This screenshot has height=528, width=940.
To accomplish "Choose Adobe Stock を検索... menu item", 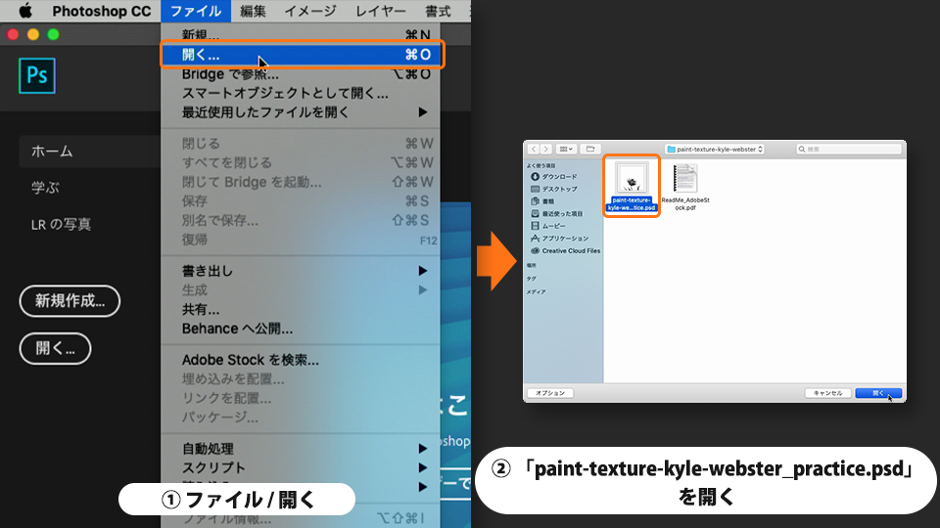I will pos(301,360).
